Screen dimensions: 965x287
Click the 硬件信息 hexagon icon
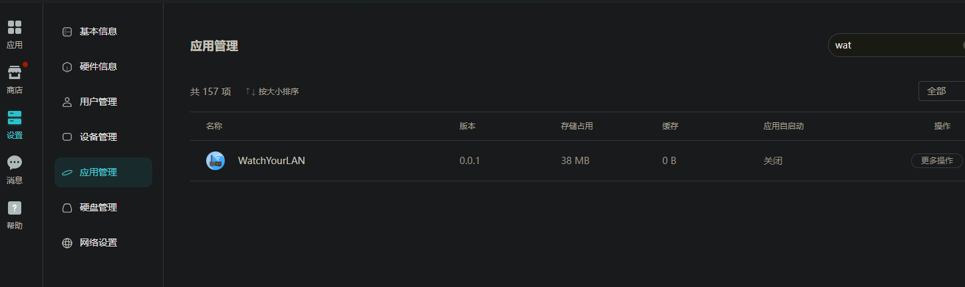click(67, 67)
